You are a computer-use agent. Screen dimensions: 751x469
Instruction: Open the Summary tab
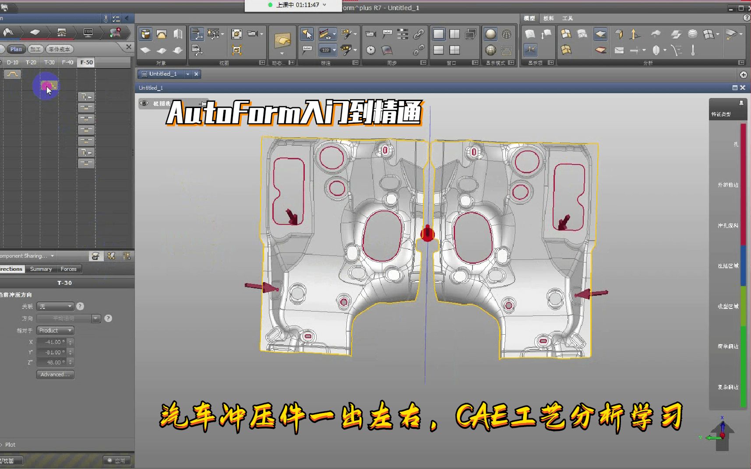tap(41, 269)
